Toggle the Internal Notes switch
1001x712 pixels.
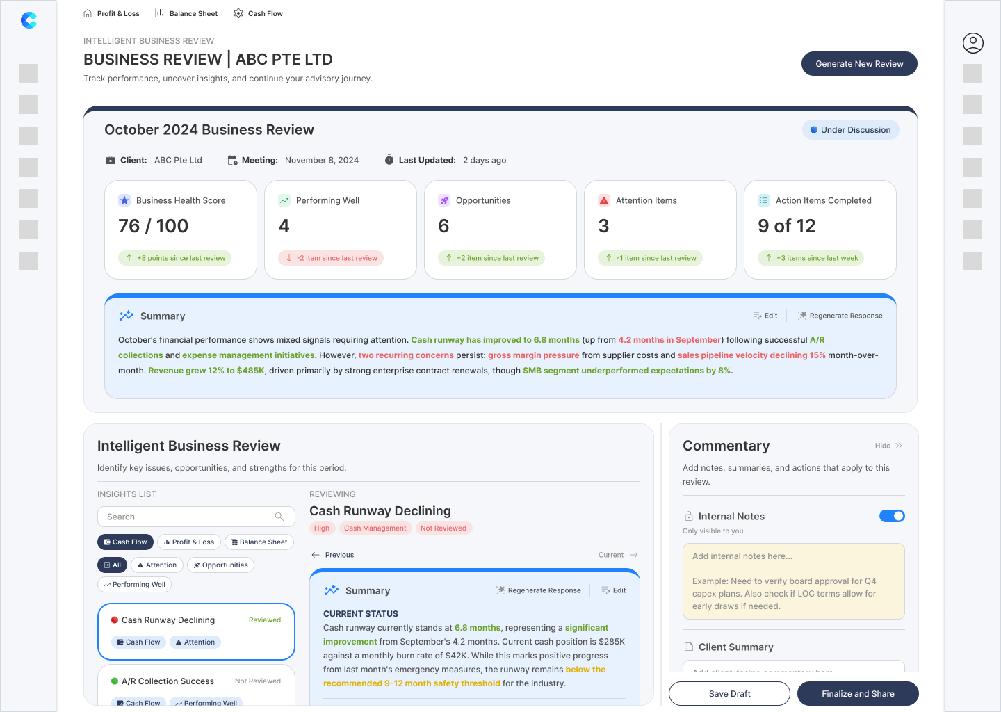[892, 516]
